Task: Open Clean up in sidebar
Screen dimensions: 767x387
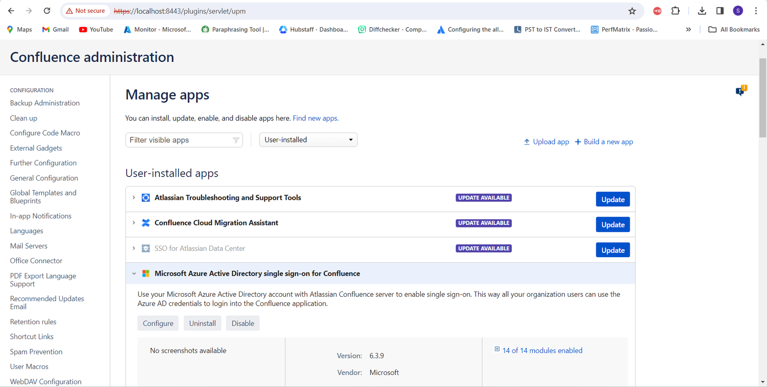Action: [x=24, y=118]
